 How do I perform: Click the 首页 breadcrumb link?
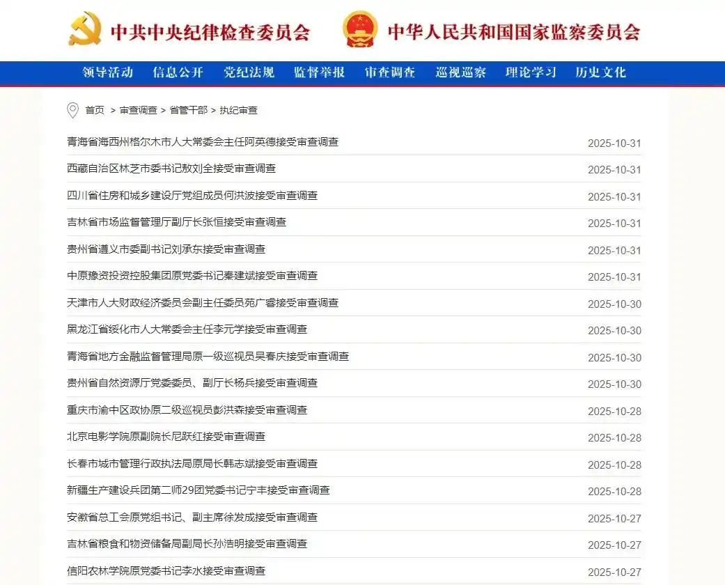pos(95,110)
